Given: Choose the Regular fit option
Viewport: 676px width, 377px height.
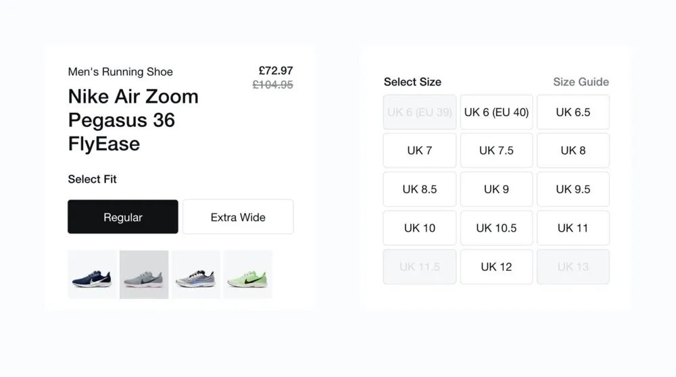Looking at the screenshot, I should coord(123,217).
